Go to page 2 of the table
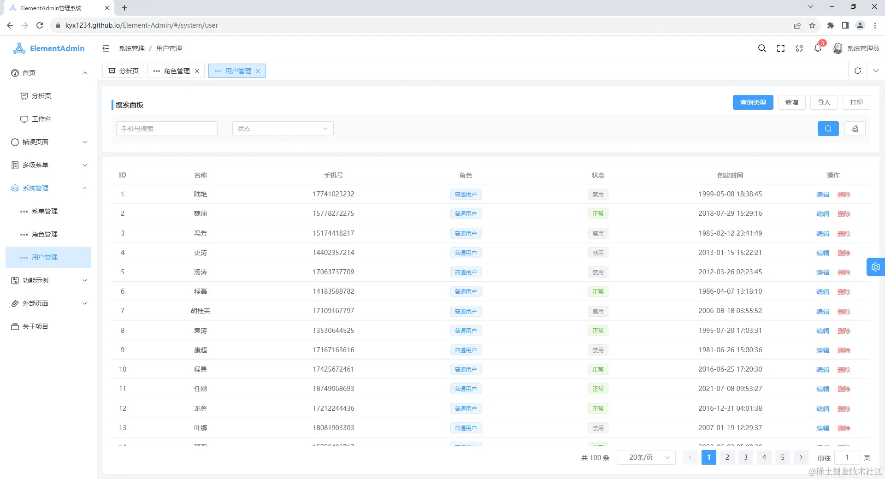 (x=727, y=457)
